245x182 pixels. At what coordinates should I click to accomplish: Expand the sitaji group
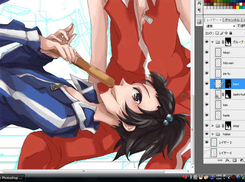[x=213, y=126]
